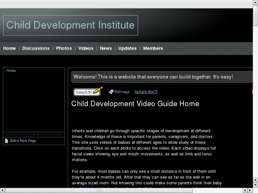This screenshot has width=258, height=193.
Task: Click the vertical scrollbar thumb
Action: pyautogui.click(x=256, y=16)
